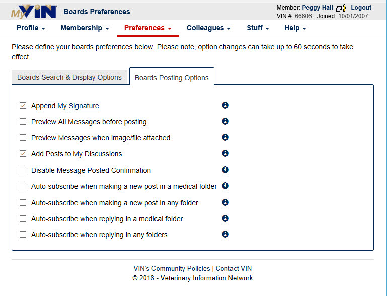
Task: Click info icon for auto-subscribe new medical post
Action: pos(225,186)
